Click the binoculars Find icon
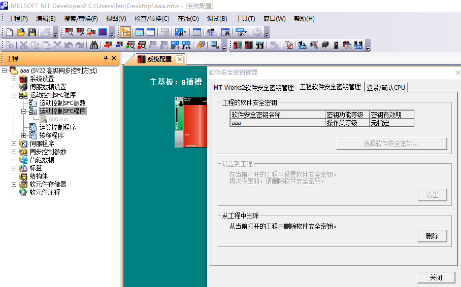 click(x=94, y=45)
